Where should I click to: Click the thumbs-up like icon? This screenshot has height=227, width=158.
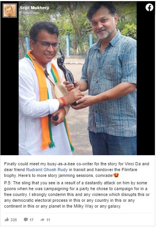click(x=7, y=220)
